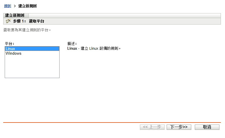The image size is (225, 138).
Task: Click the disabled <<上一步 button
Action: pos(152,127)
